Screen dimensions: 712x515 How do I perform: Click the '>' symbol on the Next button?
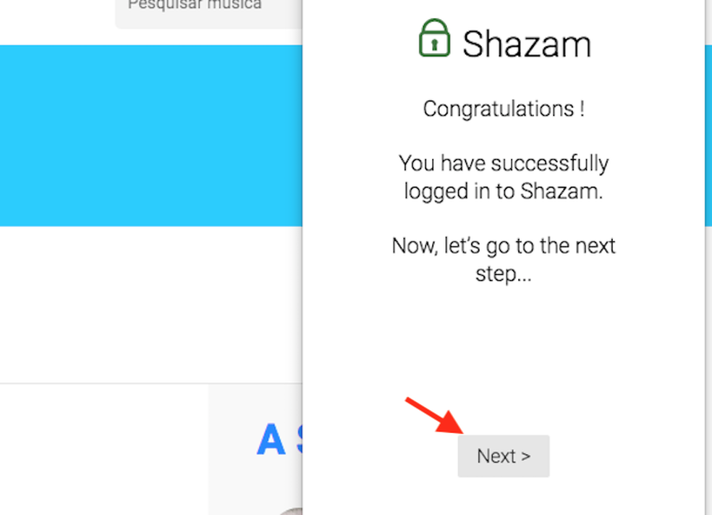pos(525,456)
